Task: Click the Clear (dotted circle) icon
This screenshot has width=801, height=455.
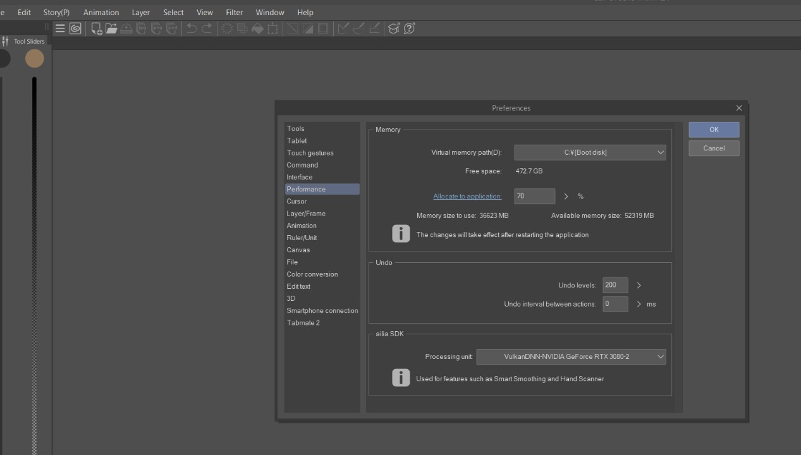Action: [x=226, y=28]
